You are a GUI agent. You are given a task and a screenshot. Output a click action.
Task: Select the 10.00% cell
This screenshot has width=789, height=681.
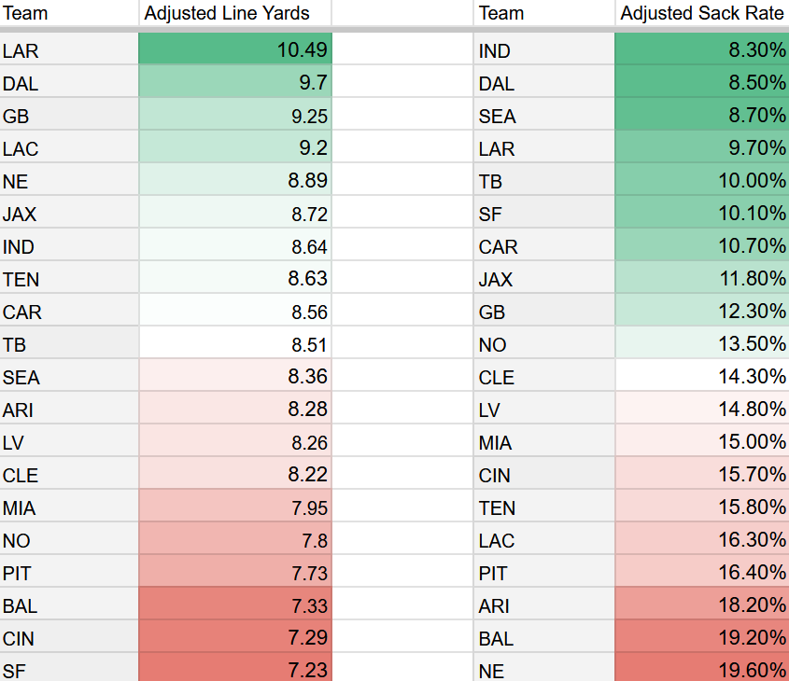coord(701,181)
